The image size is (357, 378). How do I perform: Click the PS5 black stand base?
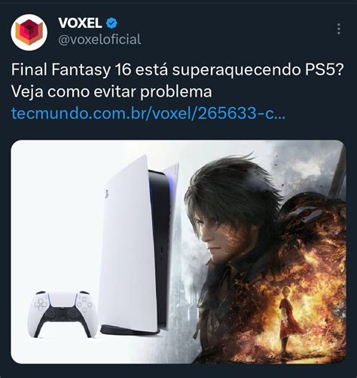pyautogui.click(x=130, y=330)
